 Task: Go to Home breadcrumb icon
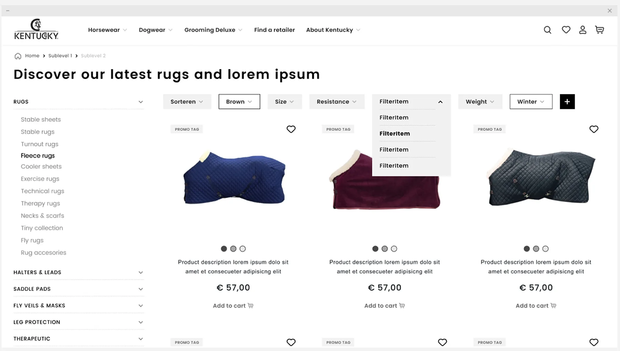(x=18, y=56)
